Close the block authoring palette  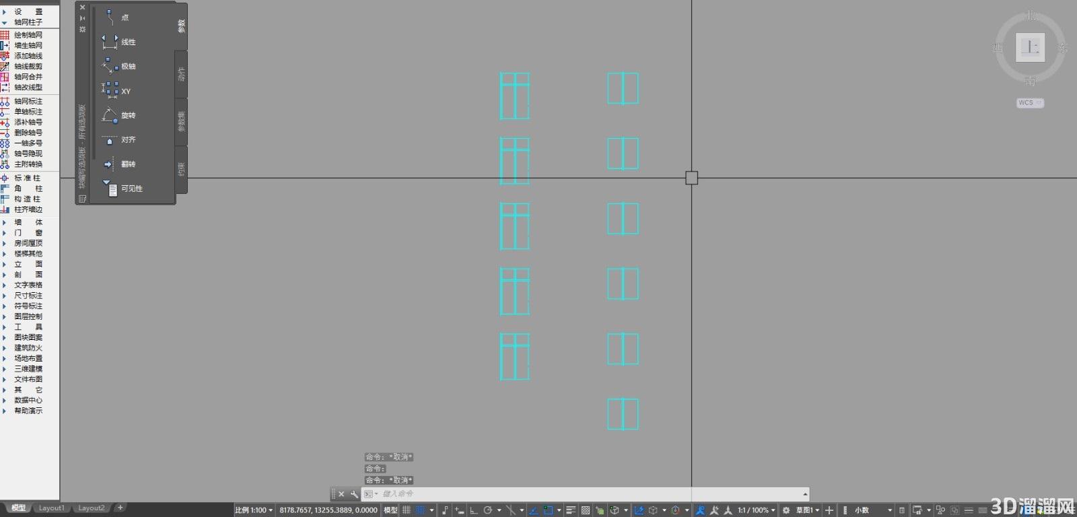[x=83, y=7]
